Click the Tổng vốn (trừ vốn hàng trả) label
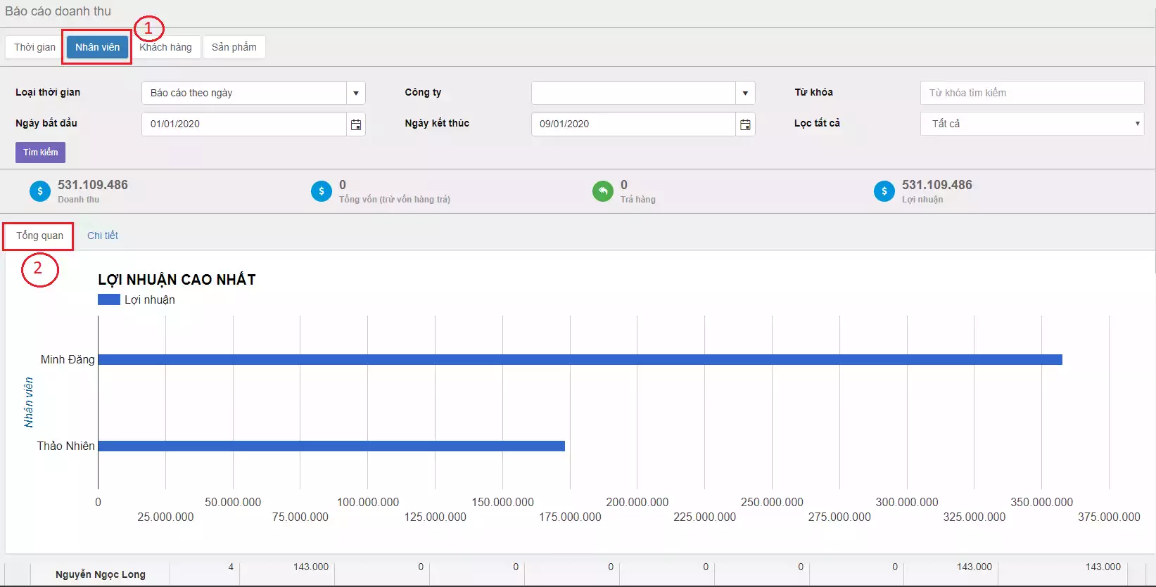The width and height of the screenshot is (1156, 587). coord(395,200)
